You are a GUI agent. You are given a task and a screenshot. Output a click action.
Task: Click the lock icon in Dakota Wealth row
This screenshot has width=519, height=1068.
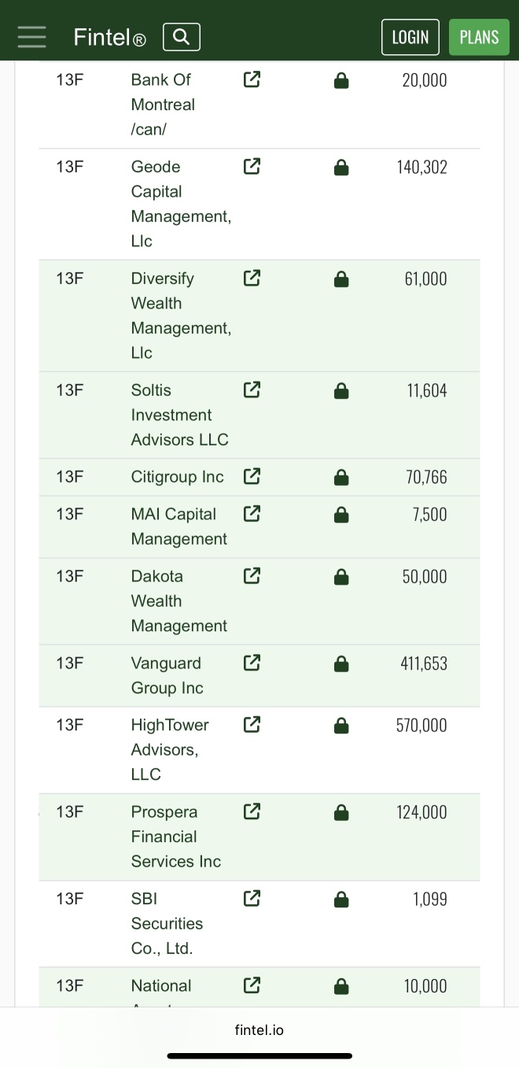pyautogui.click(x=341, y=577)
